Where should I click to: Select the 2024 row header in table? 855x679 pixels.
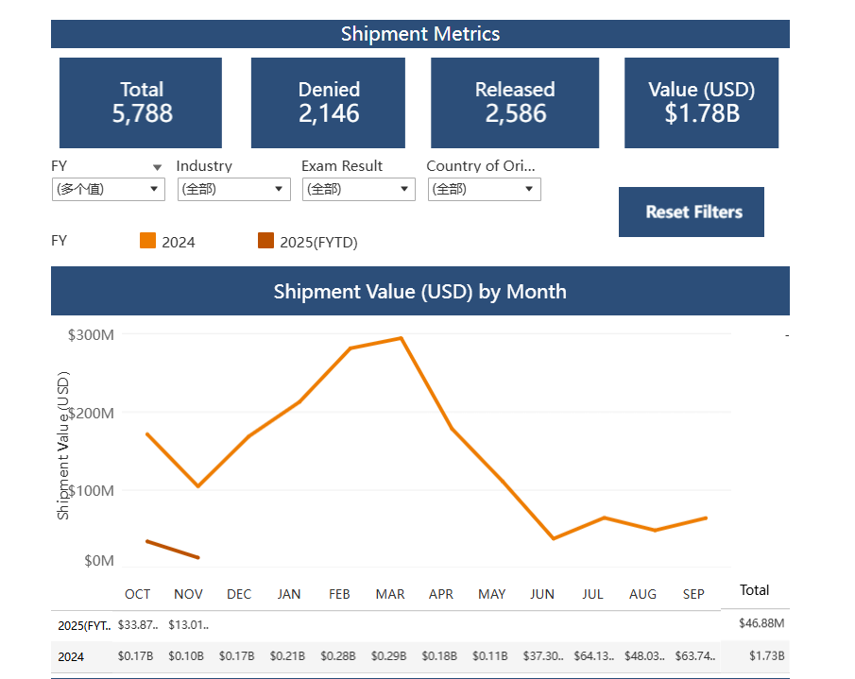[70, 656]
